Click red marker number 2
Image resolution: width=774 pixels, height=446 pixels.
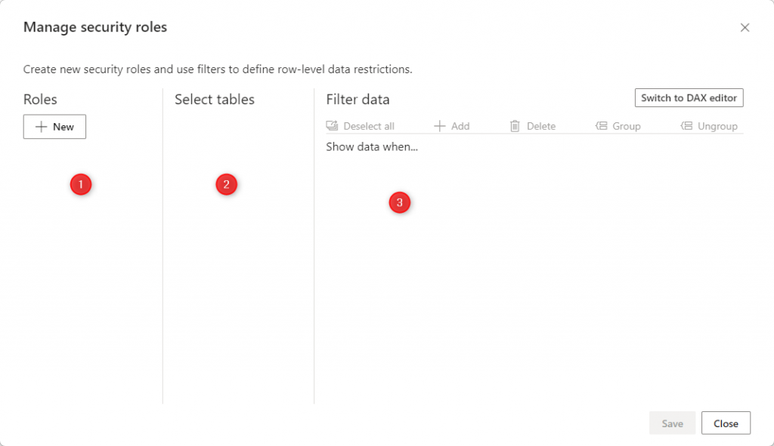pyautogui.click(x=226, y=184)
